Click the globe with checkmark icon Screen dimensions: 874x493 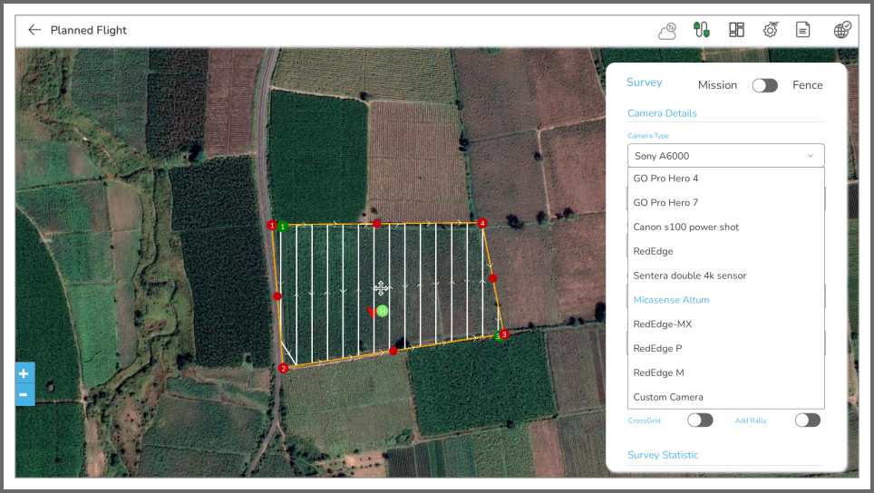(x=842, y=30)
